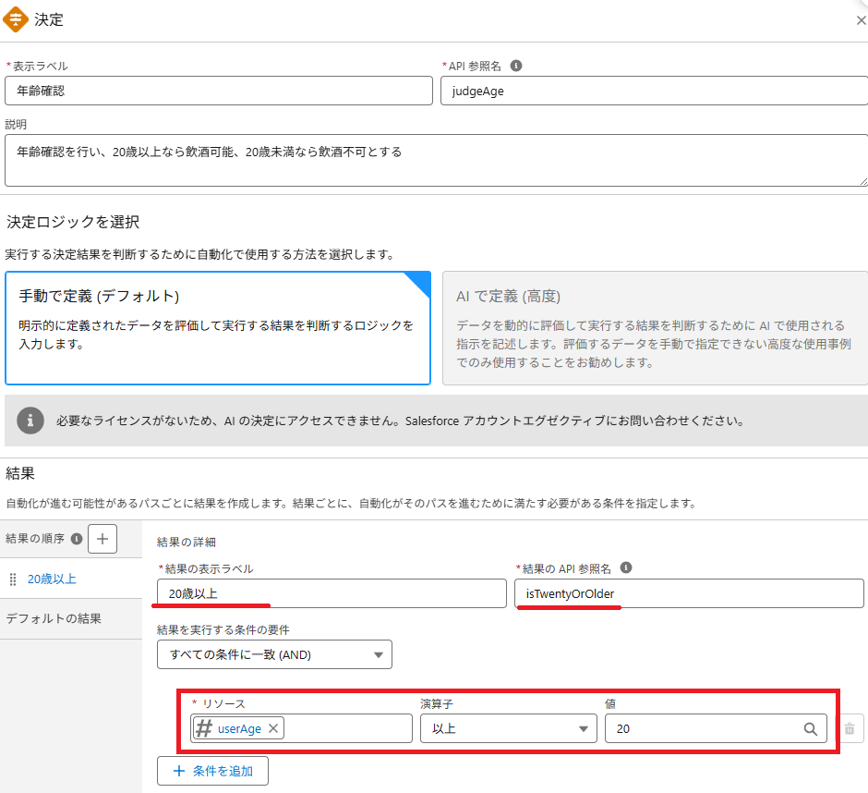868x793 pixels.
Task: Click the 決定ロジックを選択 heading text
Action: [x=73, y=222]
